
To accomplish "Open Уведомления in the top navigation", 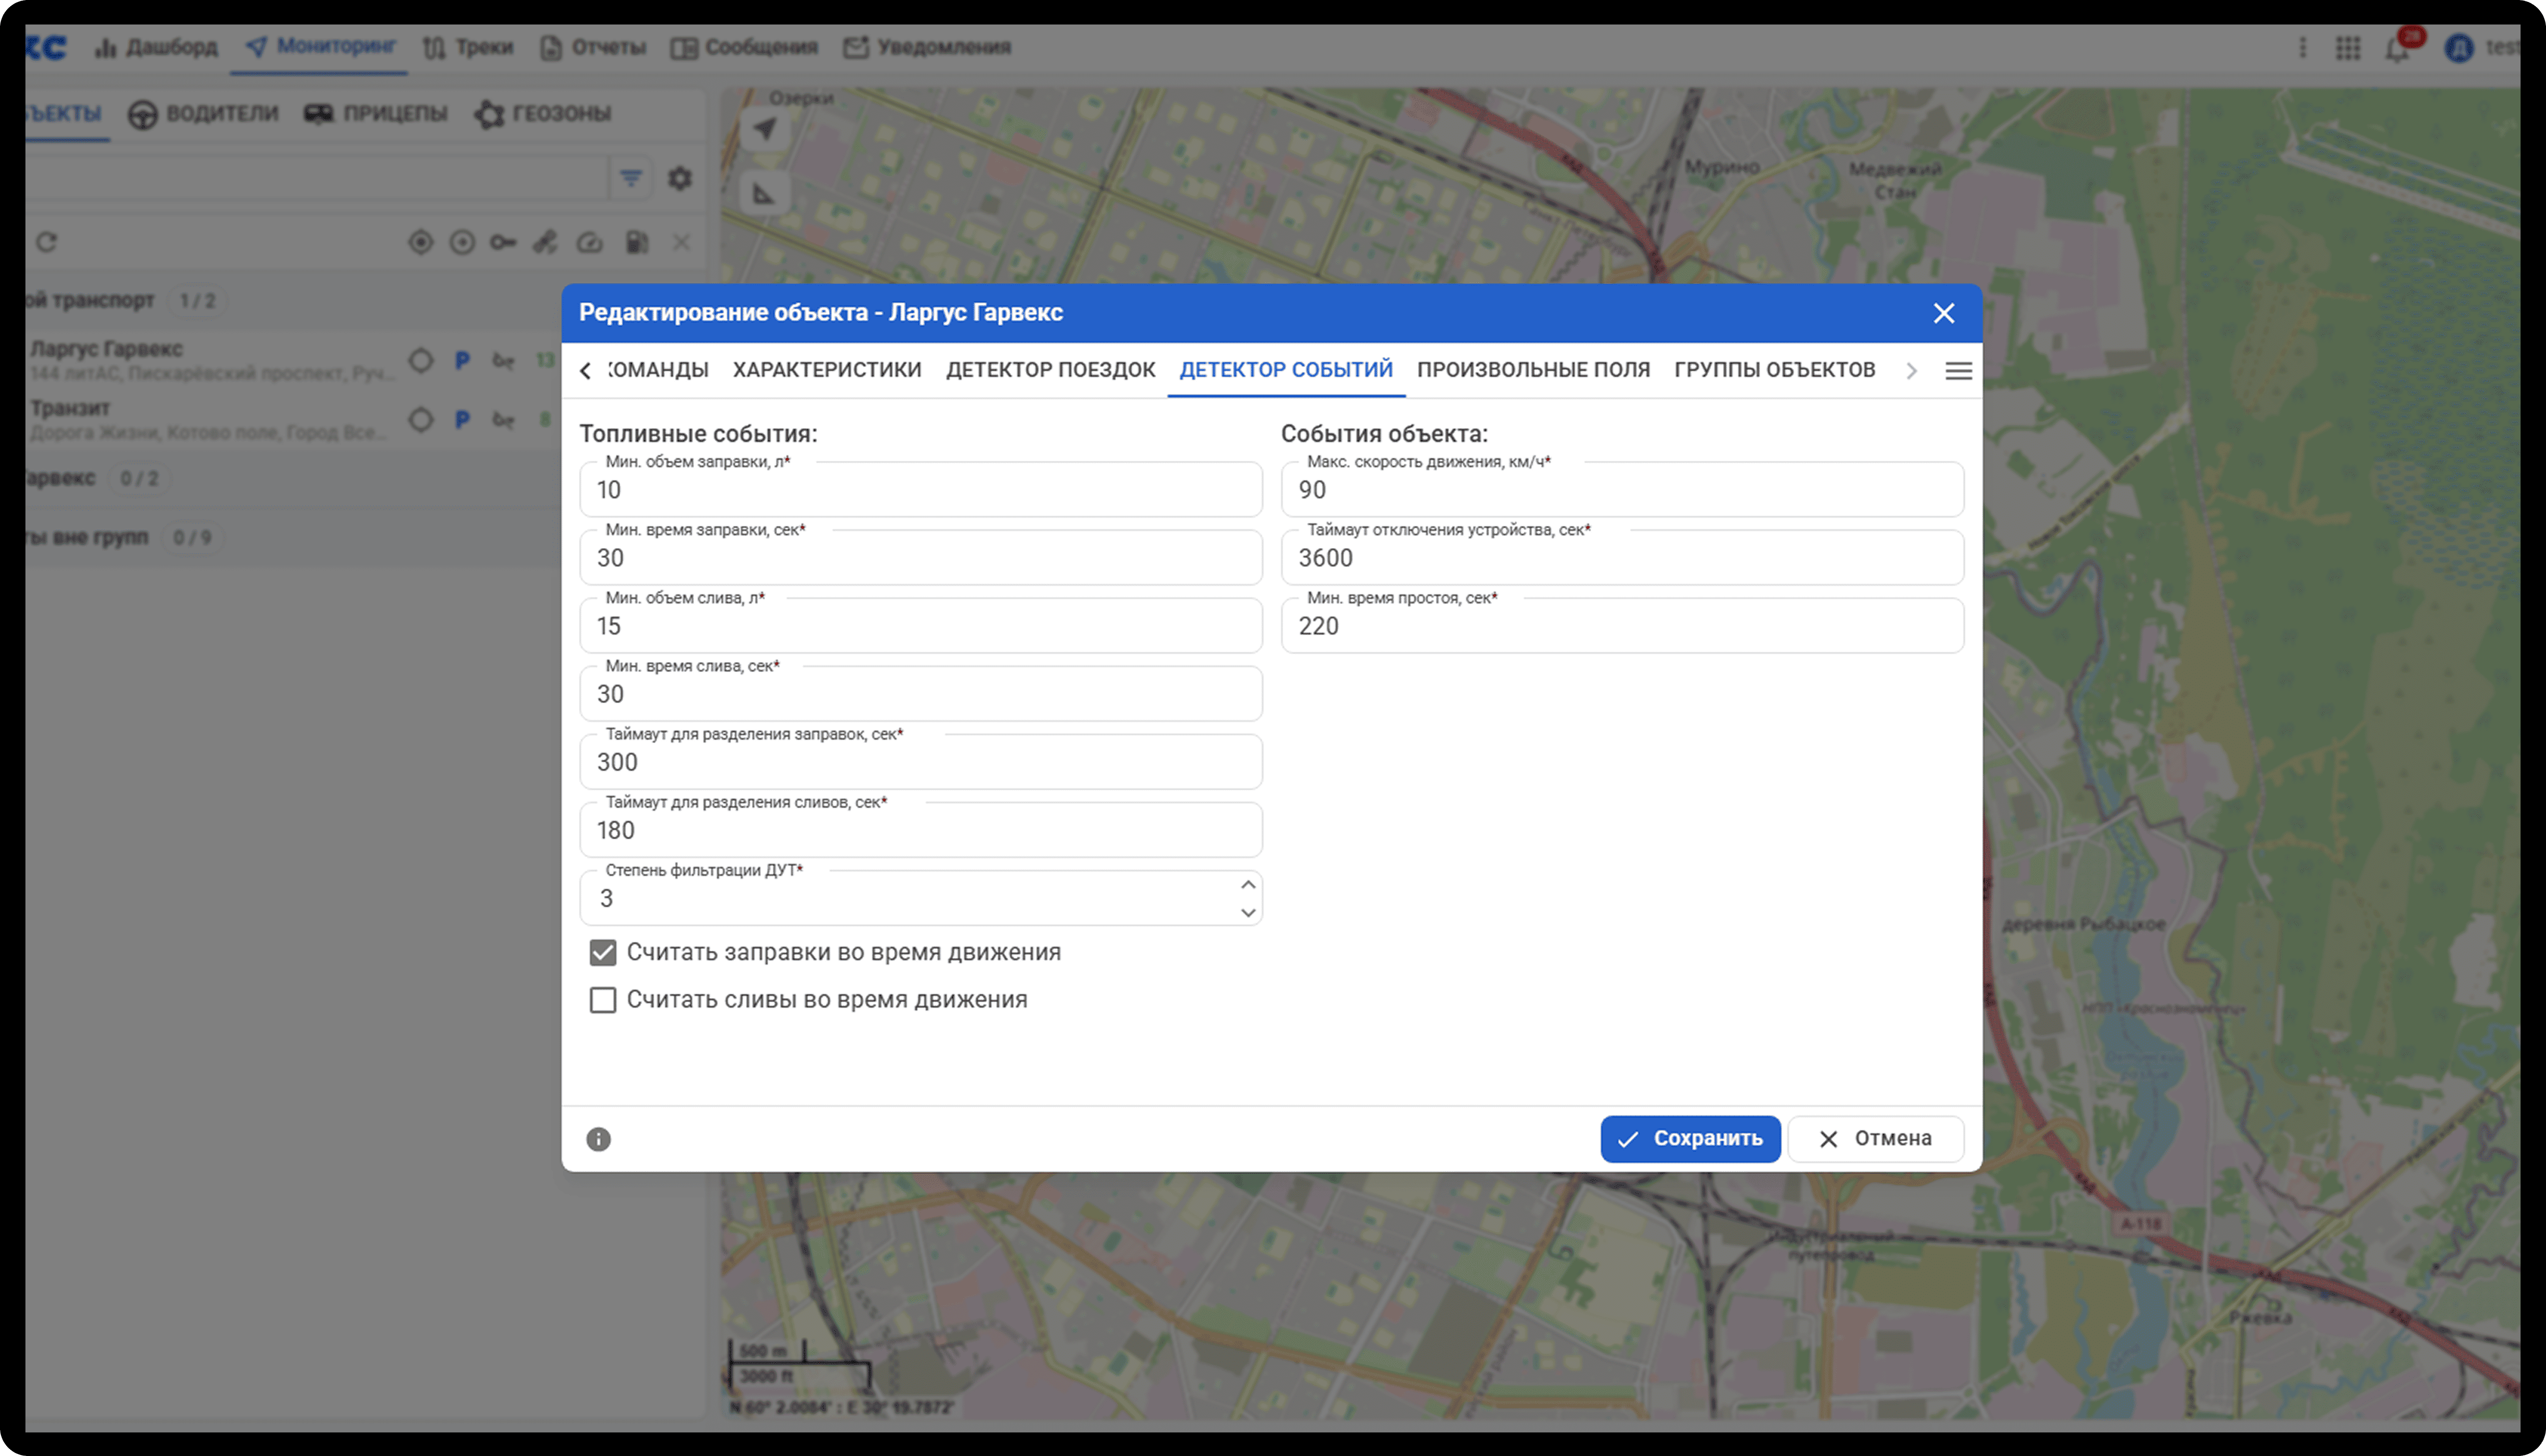I will coord(928,48).
